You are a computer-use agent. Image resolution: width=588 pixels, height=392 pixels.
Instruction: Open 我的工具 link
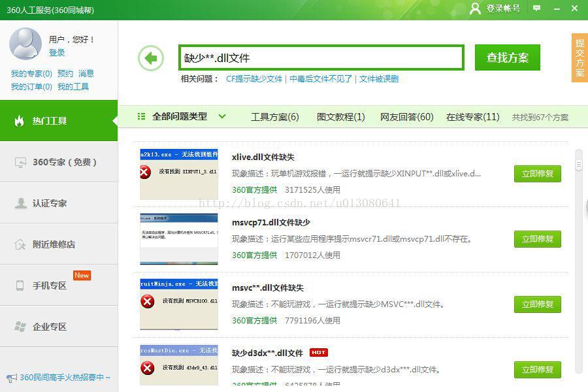[73, 87]
